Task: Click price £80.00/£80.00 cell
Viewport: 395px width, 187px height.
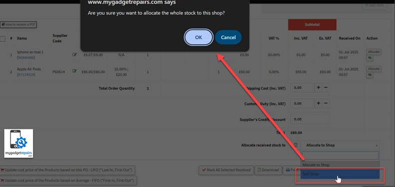Action: click(x=93, y=72)
